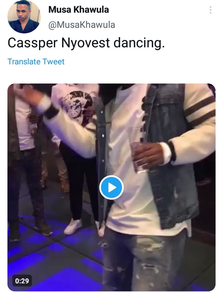Screen dimensions: 223x292
Task: Open the @MusaKhawula handle
Action: coord(82,25)
